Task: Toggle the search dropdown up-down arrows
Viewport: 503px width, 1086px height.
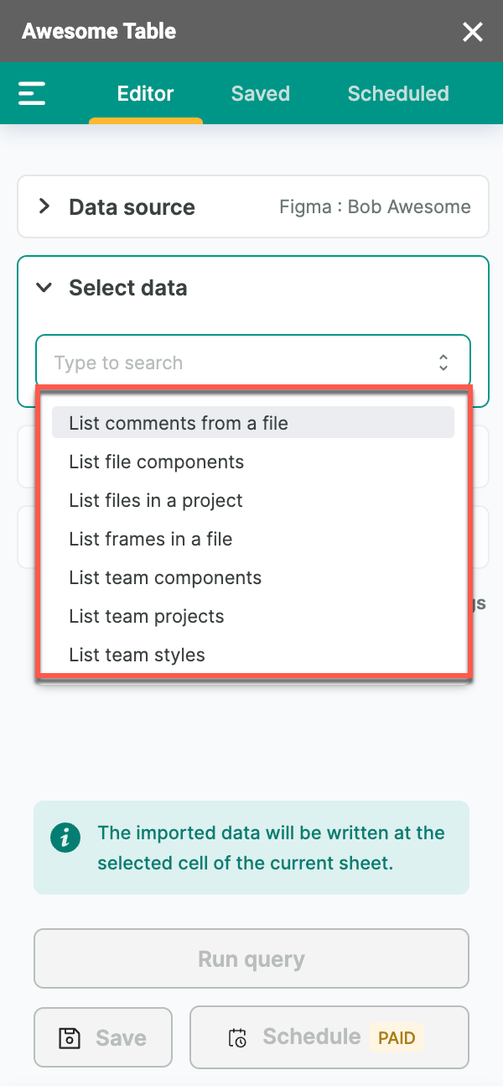Action: coord(443,363)
